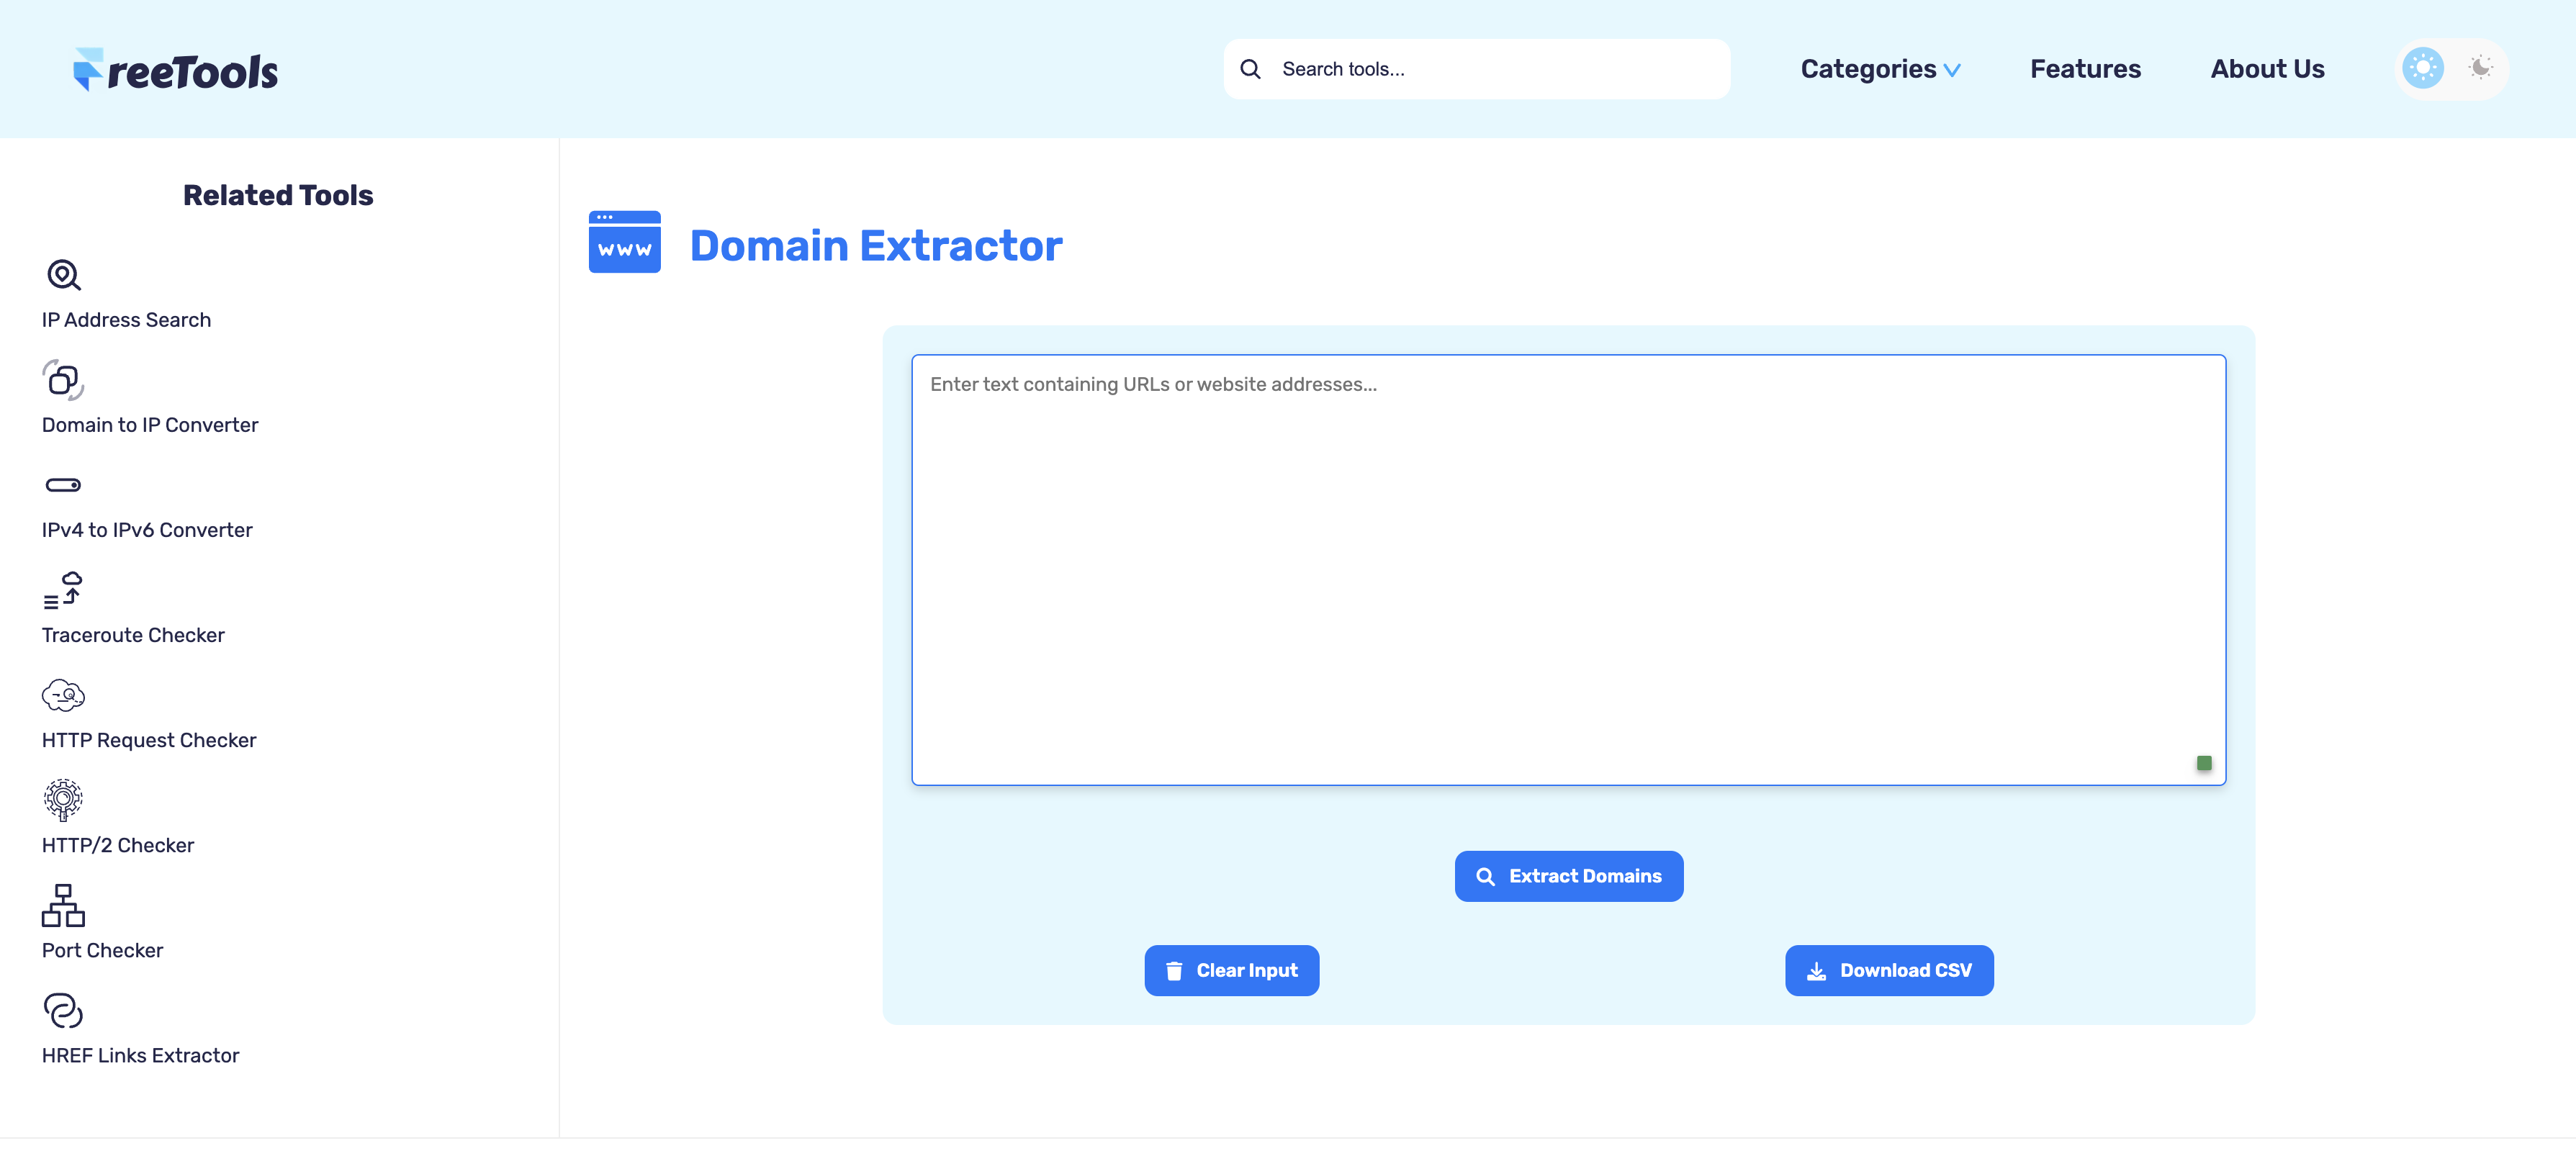Navigate to the About Us page
The width and height of the screenshot is (2576, 1156).
coord(2266,68)
